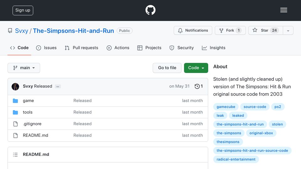Click the stolen topic tag
The width and height of the screenshot is (301, 169).
pos(277,124)
